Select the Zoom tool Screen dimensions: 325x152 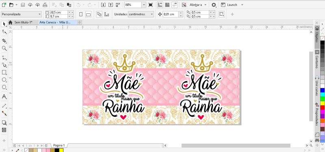(x=4, y=48)
